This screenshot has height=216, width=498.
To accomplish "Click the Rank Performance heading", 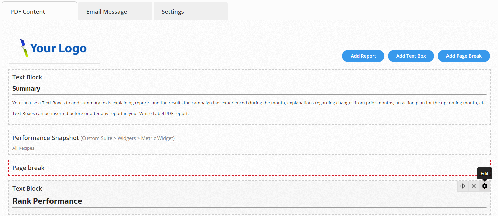I will coord(47,201).
